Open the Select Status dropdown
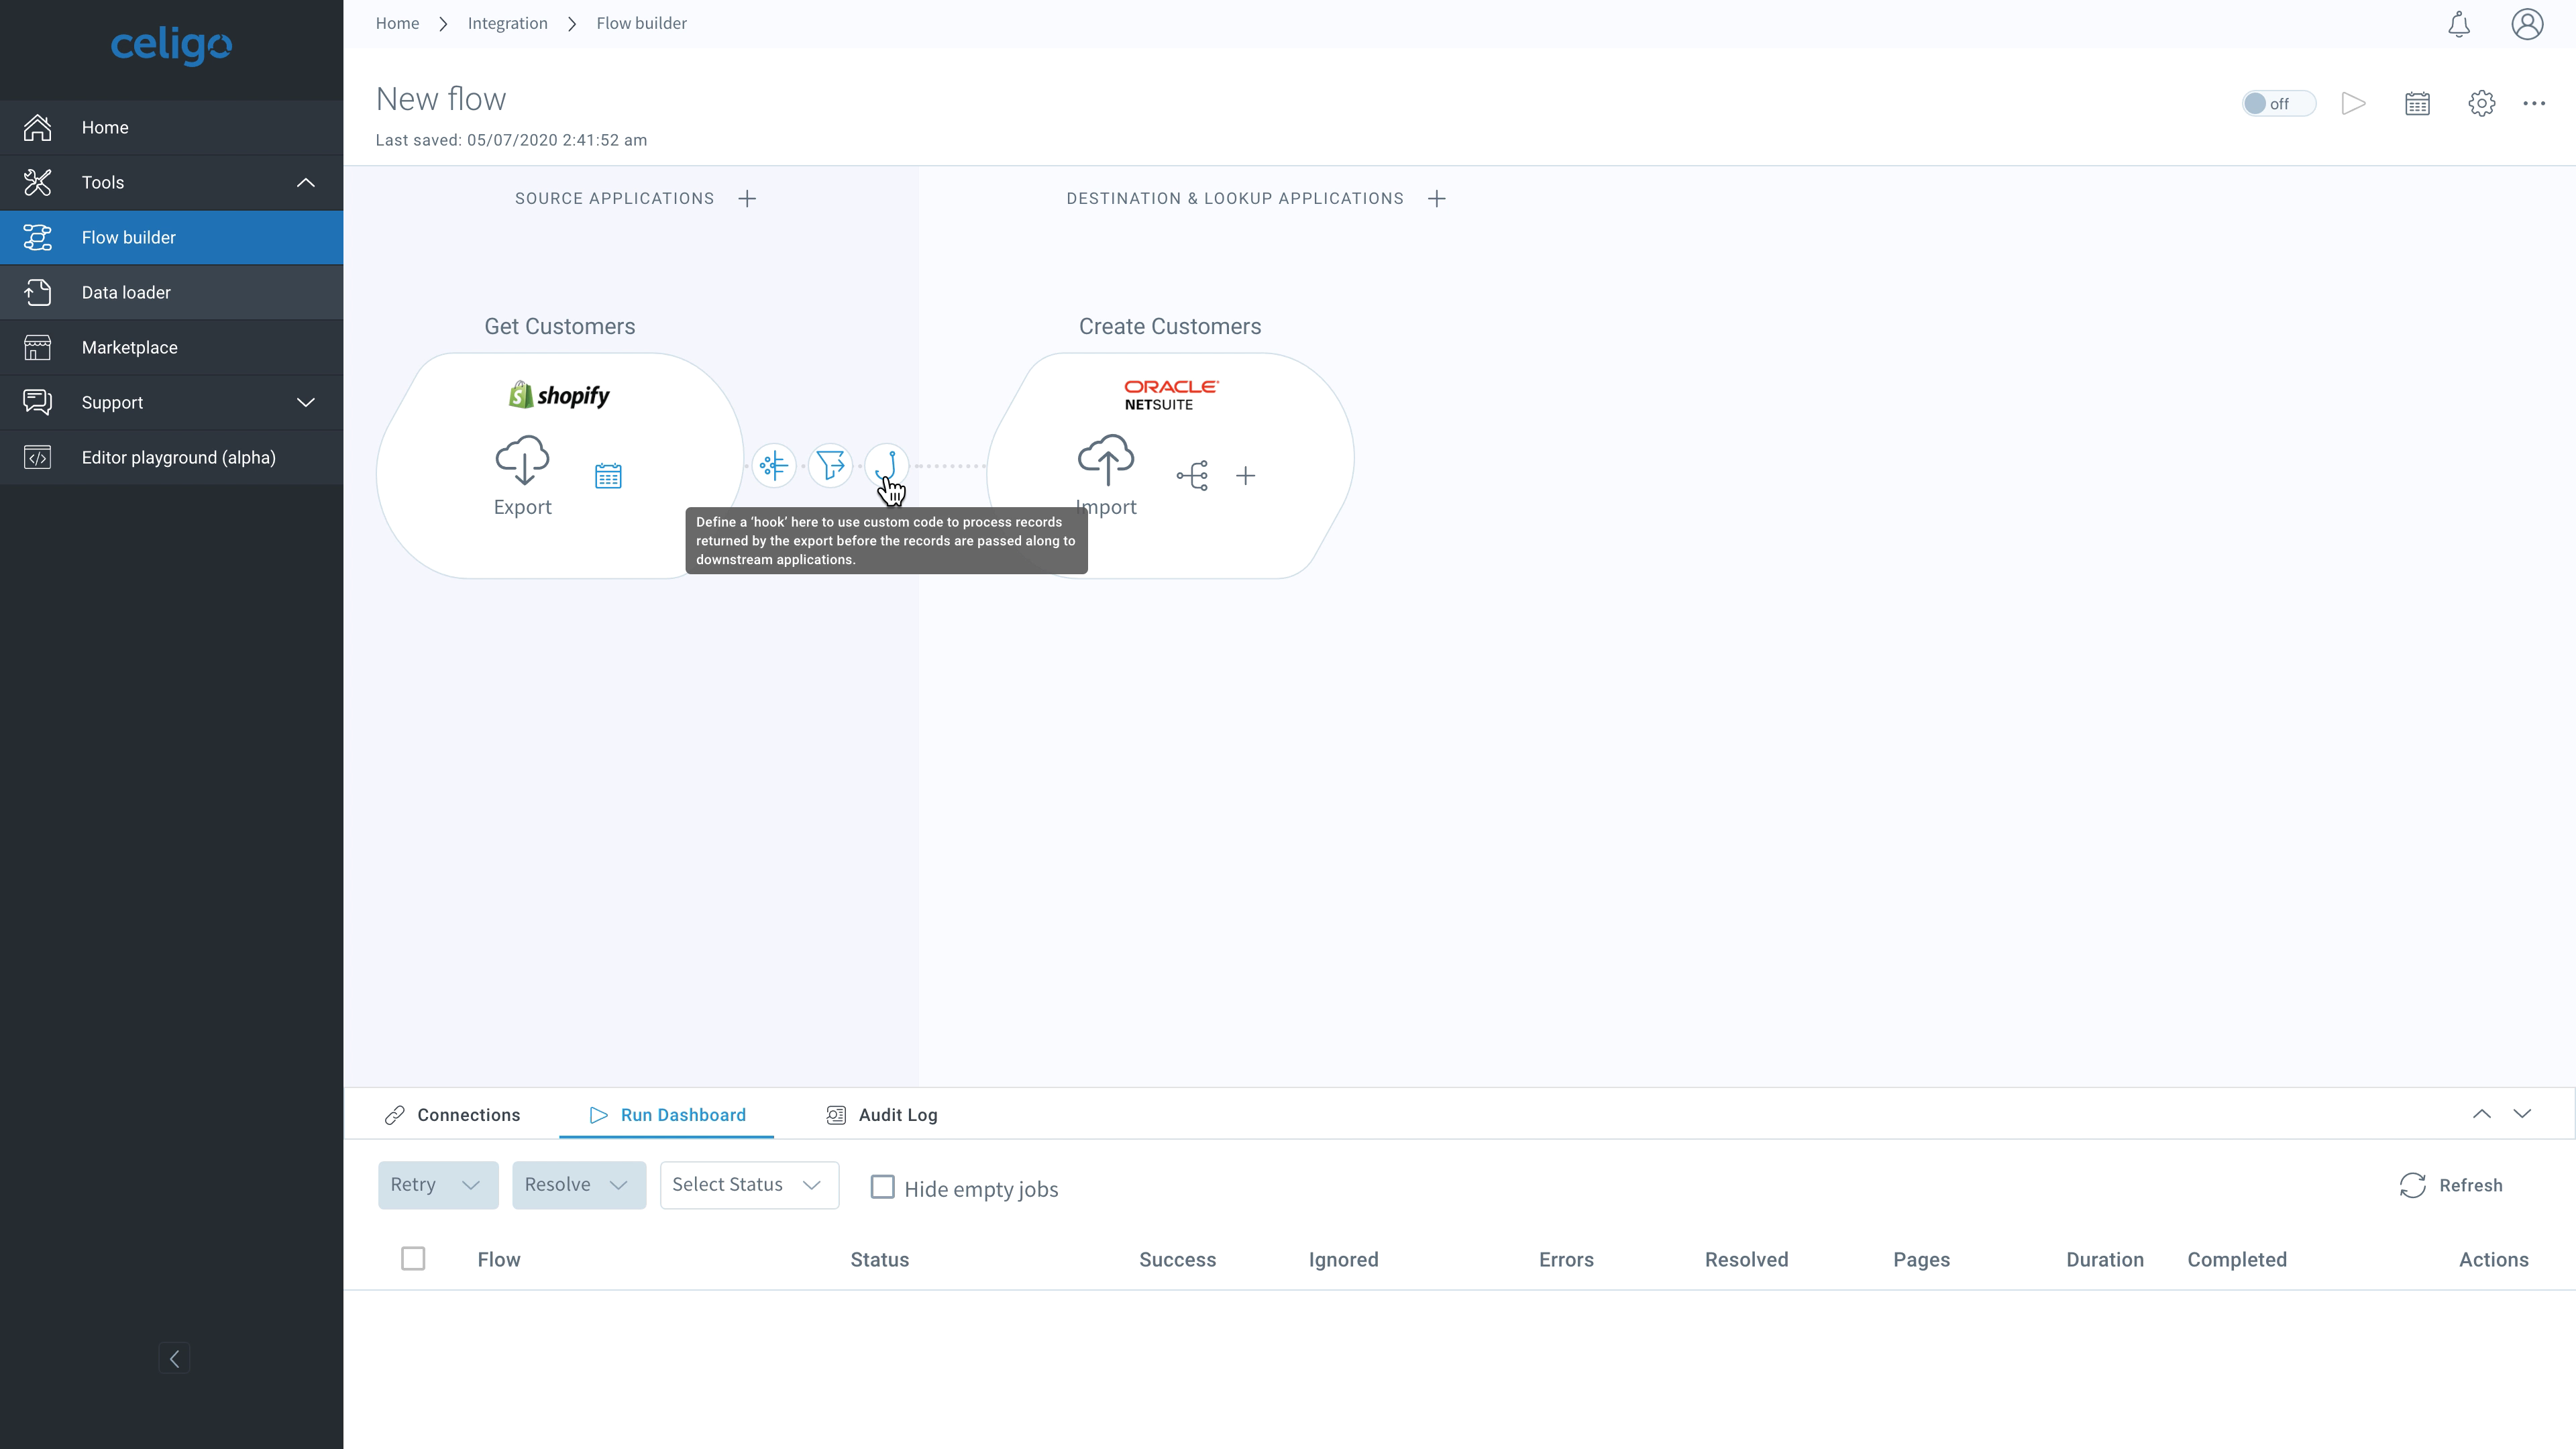2576x1449 pixels. pos(748,1185)
